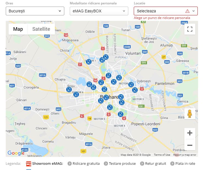This screenshot has height=170, width=203.
Task: Click the Retur gratuit legend text
Action: click(x=155, y=164)
